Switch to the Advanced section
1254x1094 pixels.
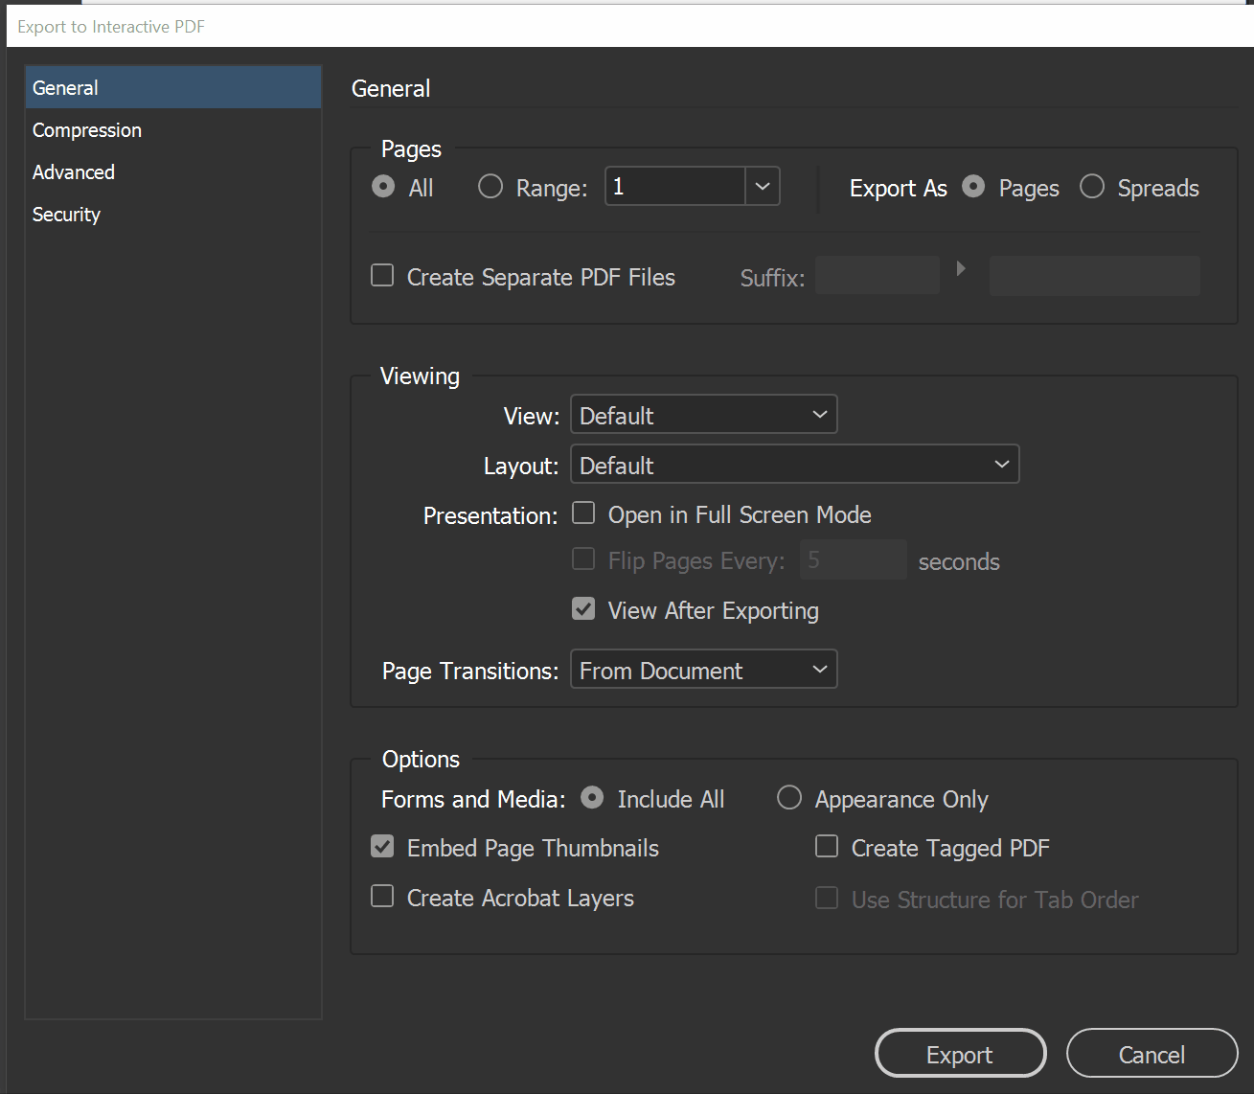tap(74, 172)
